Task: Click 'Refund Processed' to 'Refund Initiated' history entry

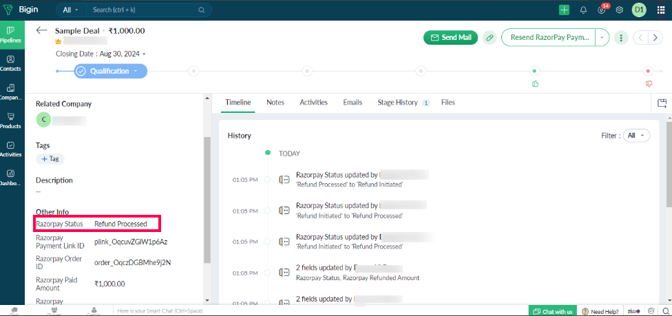Action: click(x=350, y=185)
